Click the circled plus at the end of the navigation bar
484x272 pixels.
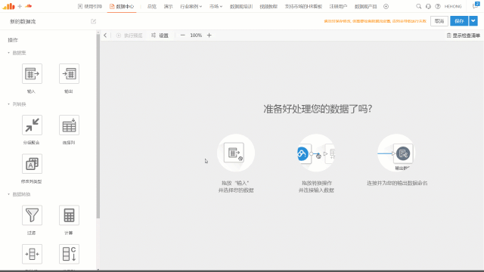click(x=386, y=7)
